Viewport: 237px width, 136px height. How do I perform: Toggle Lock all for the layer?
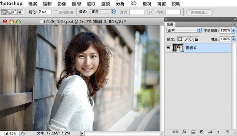pyautogui.click(x=196, y=39)
